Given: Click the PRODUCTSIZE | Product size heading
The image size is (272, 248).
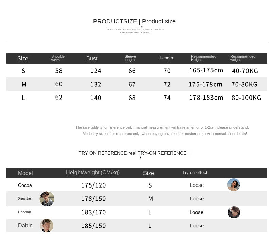Looking at the screenshot, I should pos(134,21).
